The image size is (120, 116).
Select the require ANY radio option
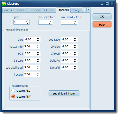pyautogui.click(x=21, y=97)
